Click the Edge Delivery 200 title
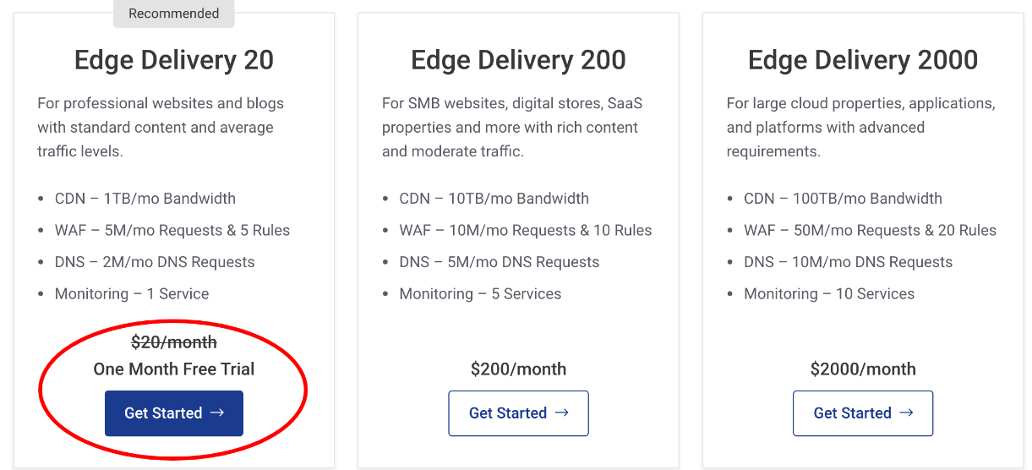The height and width of the screenshot is (470, 1032). (518, 60)
